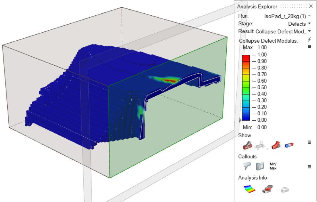Click the rainbow surface icon under Analysis Info
Viewport: 317px width, 202px height.
tap(249, 189)
